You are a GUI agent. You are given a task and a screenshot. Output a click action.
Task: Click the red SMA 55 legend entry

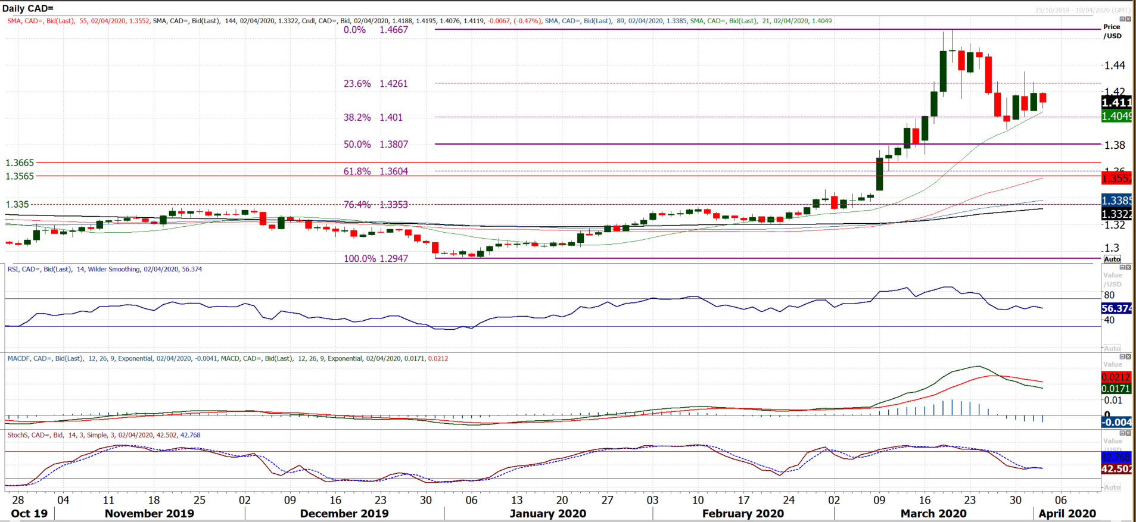click(79, 21)
